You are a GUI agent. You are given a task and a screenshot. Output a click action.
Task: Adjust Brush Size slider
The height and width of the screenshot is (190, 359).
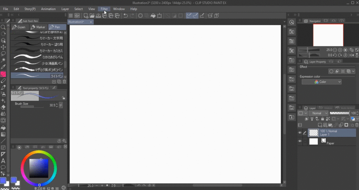pos(32,107)
